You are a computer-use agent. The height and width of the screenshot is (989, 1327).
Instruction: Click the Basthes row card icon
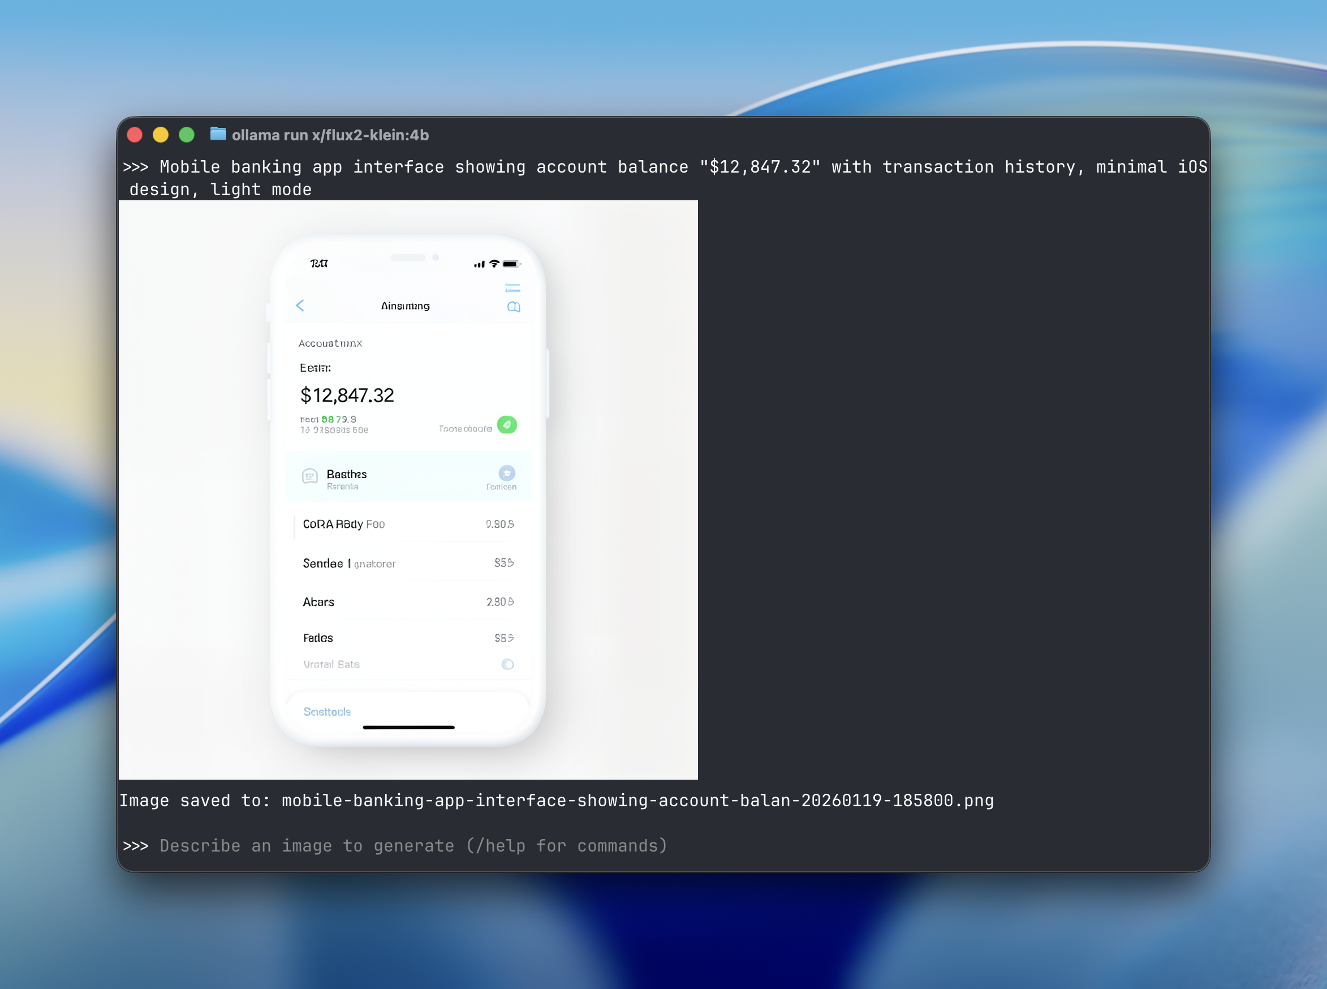click(x=309, y=476)
